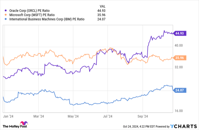Click the Jan '24 axis label
Screen dimensions: 199x130
pos(8,116)
